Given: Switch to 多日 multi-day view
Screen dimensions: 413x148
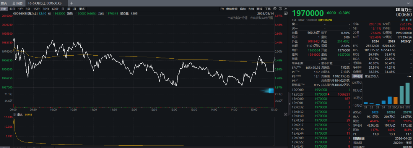Looking at the screenshot, I should click(12, 9).
